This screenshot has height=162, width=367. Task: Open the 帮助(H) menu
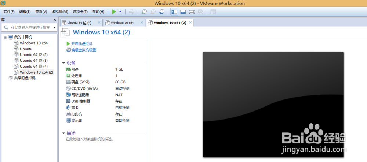coord(98,12)
